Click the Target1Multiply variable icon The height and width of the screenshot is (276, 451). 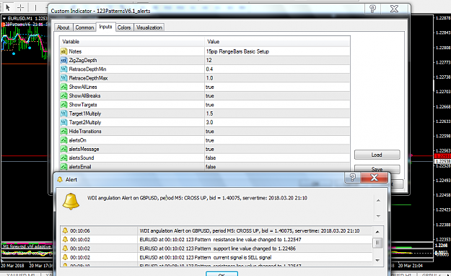point(64,113)
